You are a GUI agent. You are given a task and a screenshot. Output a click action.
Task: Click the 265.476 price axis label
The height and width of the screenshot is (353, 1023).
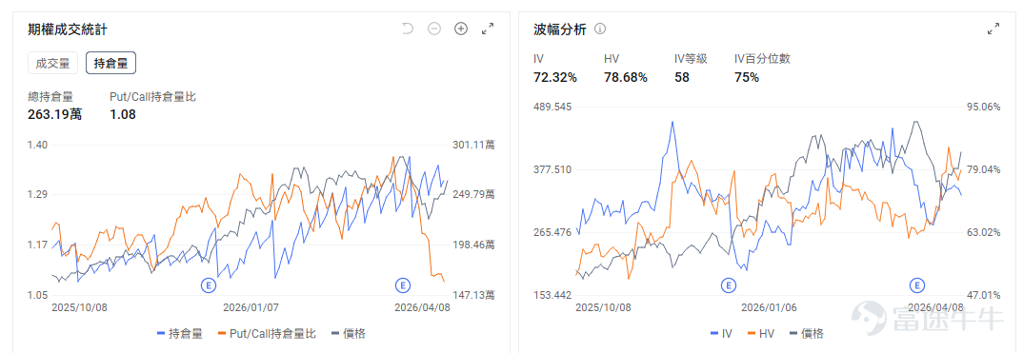click(552, 232)
